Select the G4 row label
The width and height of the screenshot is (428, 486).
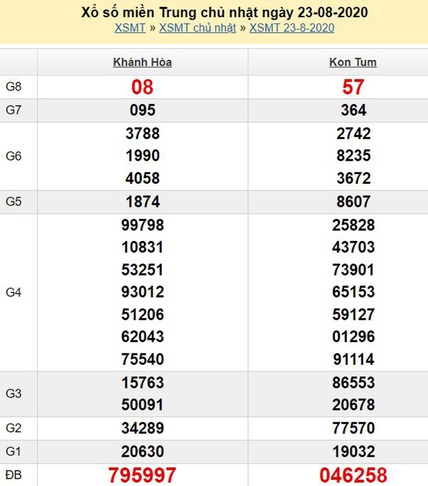coord(13,293)
